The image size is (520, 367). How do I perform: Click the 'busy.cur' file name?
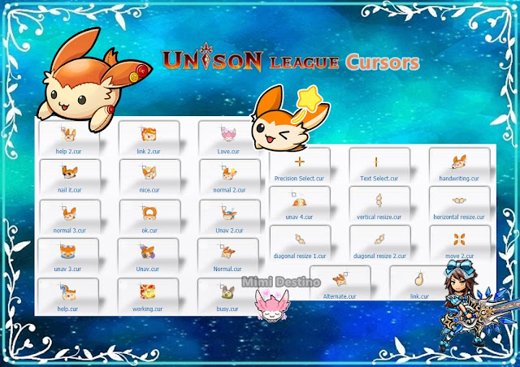(x=227, y=309)
